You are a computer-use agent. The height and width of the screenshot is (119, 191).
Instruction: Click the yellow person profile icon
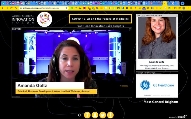tap(95, 115)
